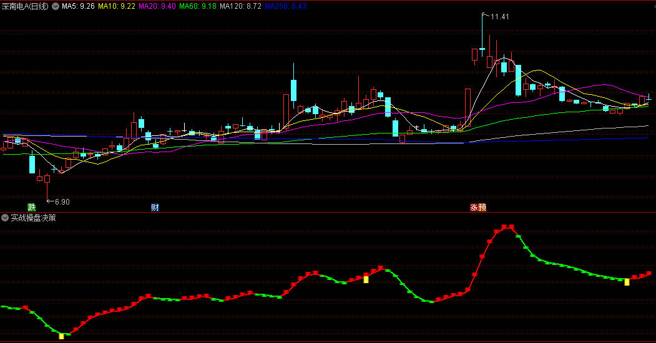Screen dimensions: 656x343
Task: Select the MA250: 8.43 label
Action: click(x=285, y=6)
